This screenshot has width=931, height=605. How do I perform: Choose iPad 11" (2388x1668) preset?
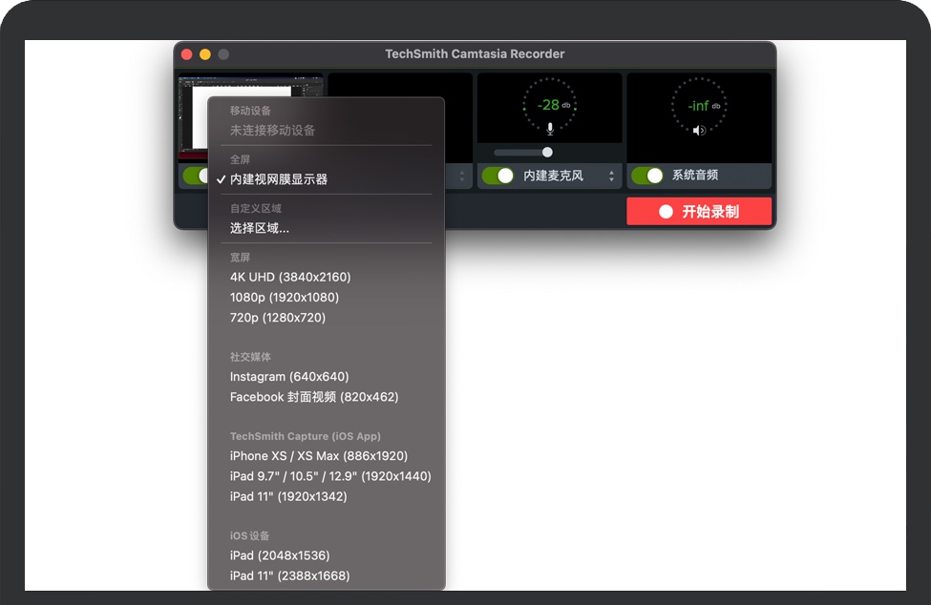[326, 576]
